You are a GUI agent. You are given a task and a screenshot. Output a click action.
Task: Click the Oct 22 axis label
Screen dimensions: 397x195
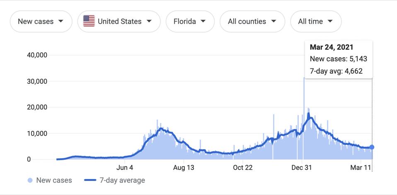pyautogui.click(x=243, y=168)
